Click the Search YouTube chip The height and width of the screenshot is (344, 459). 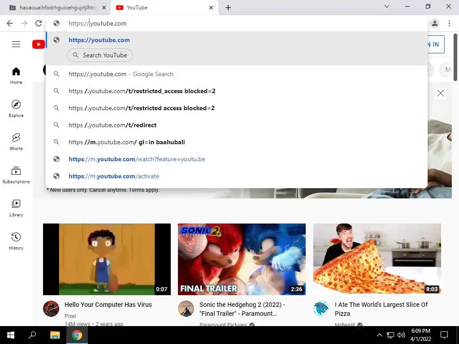tap(100, 55)
